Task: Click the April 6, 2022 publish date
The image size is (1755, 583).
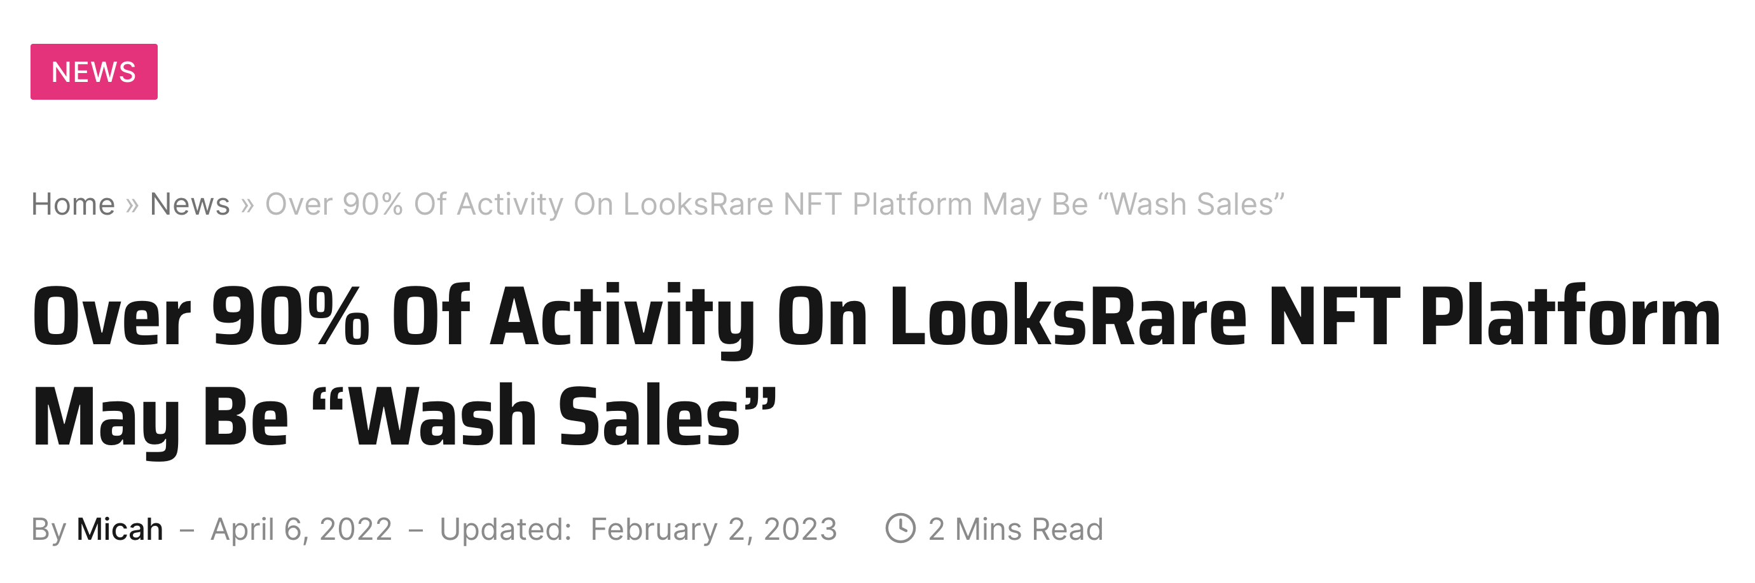Action: (302, 529)
